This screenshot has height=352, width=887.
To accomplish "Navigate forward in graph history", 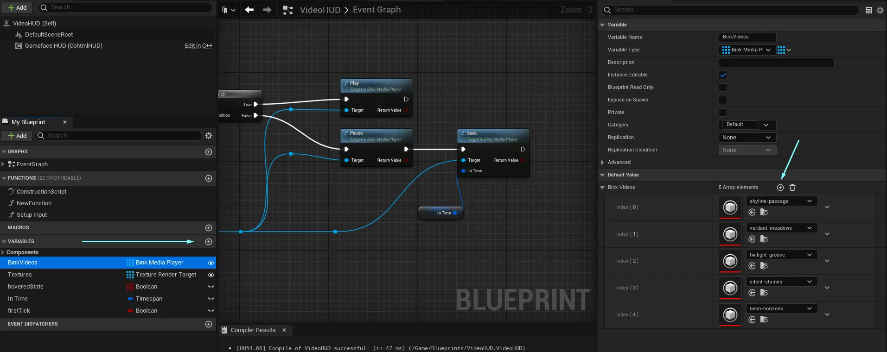I will click(x=267, y=10).
